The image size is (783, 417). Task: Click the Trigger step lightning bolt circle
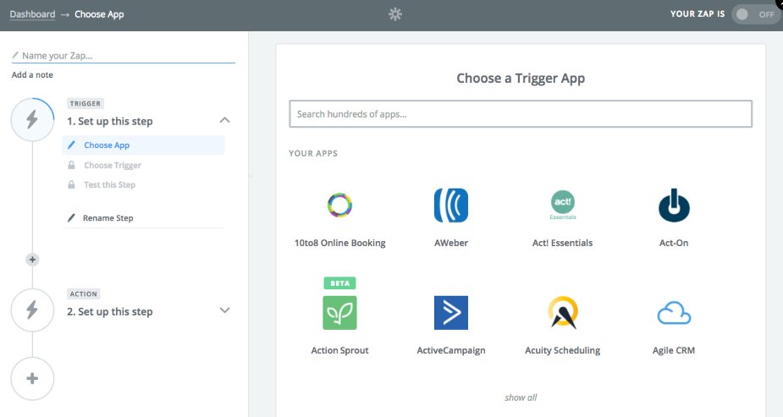[32, 120]
